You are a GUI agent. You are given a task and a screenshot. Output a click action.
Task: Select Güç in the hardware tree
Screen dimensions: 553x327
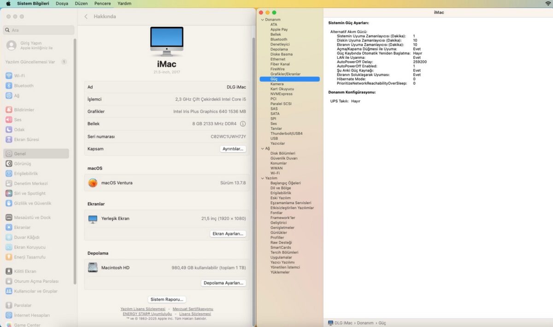[x=289, y=79]
